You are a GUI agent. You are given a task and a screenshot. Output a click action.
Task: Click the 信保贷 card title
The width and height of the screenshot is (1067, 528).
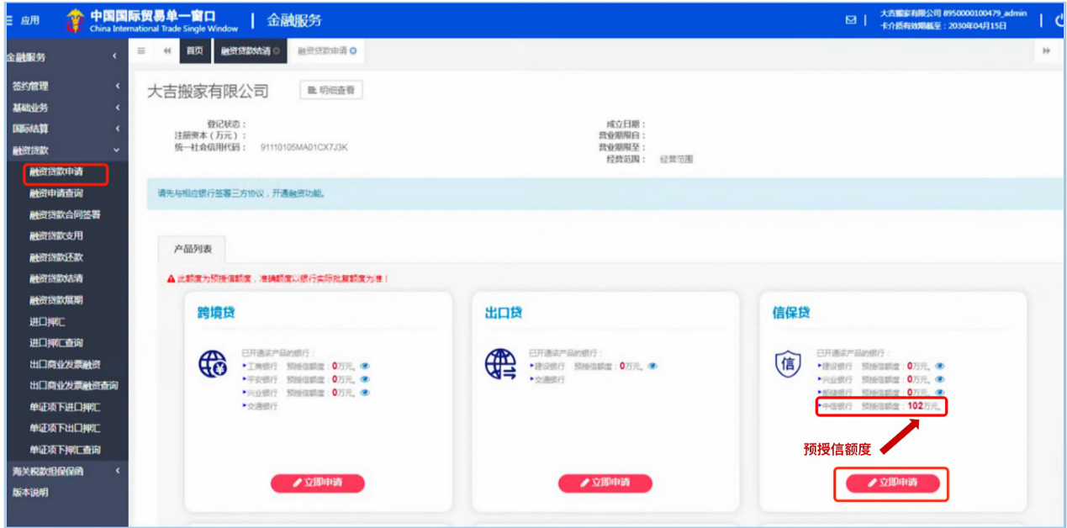pos(791,313)
